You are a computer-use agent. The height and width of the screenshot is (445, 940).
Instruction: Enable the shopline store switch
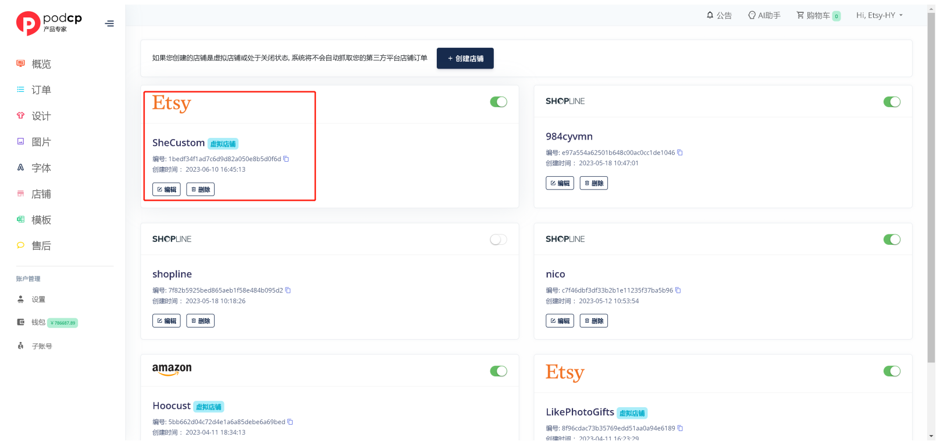499,240
